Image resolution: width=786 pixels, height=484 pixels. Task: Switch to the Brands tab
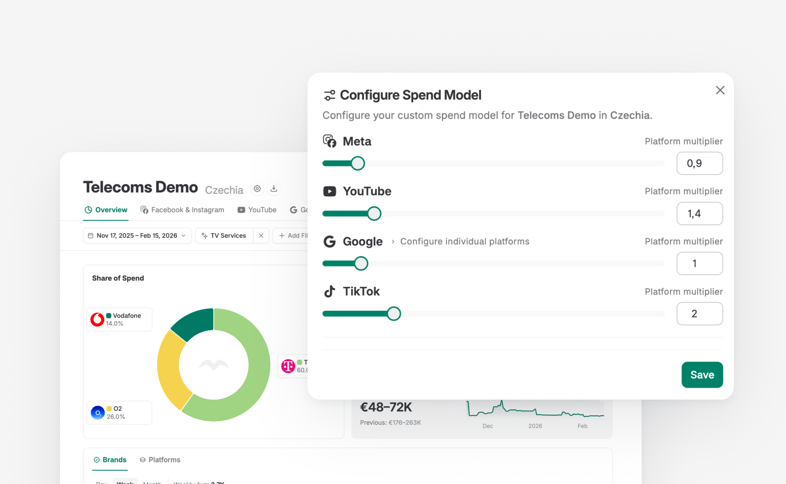tap(110, 460)
